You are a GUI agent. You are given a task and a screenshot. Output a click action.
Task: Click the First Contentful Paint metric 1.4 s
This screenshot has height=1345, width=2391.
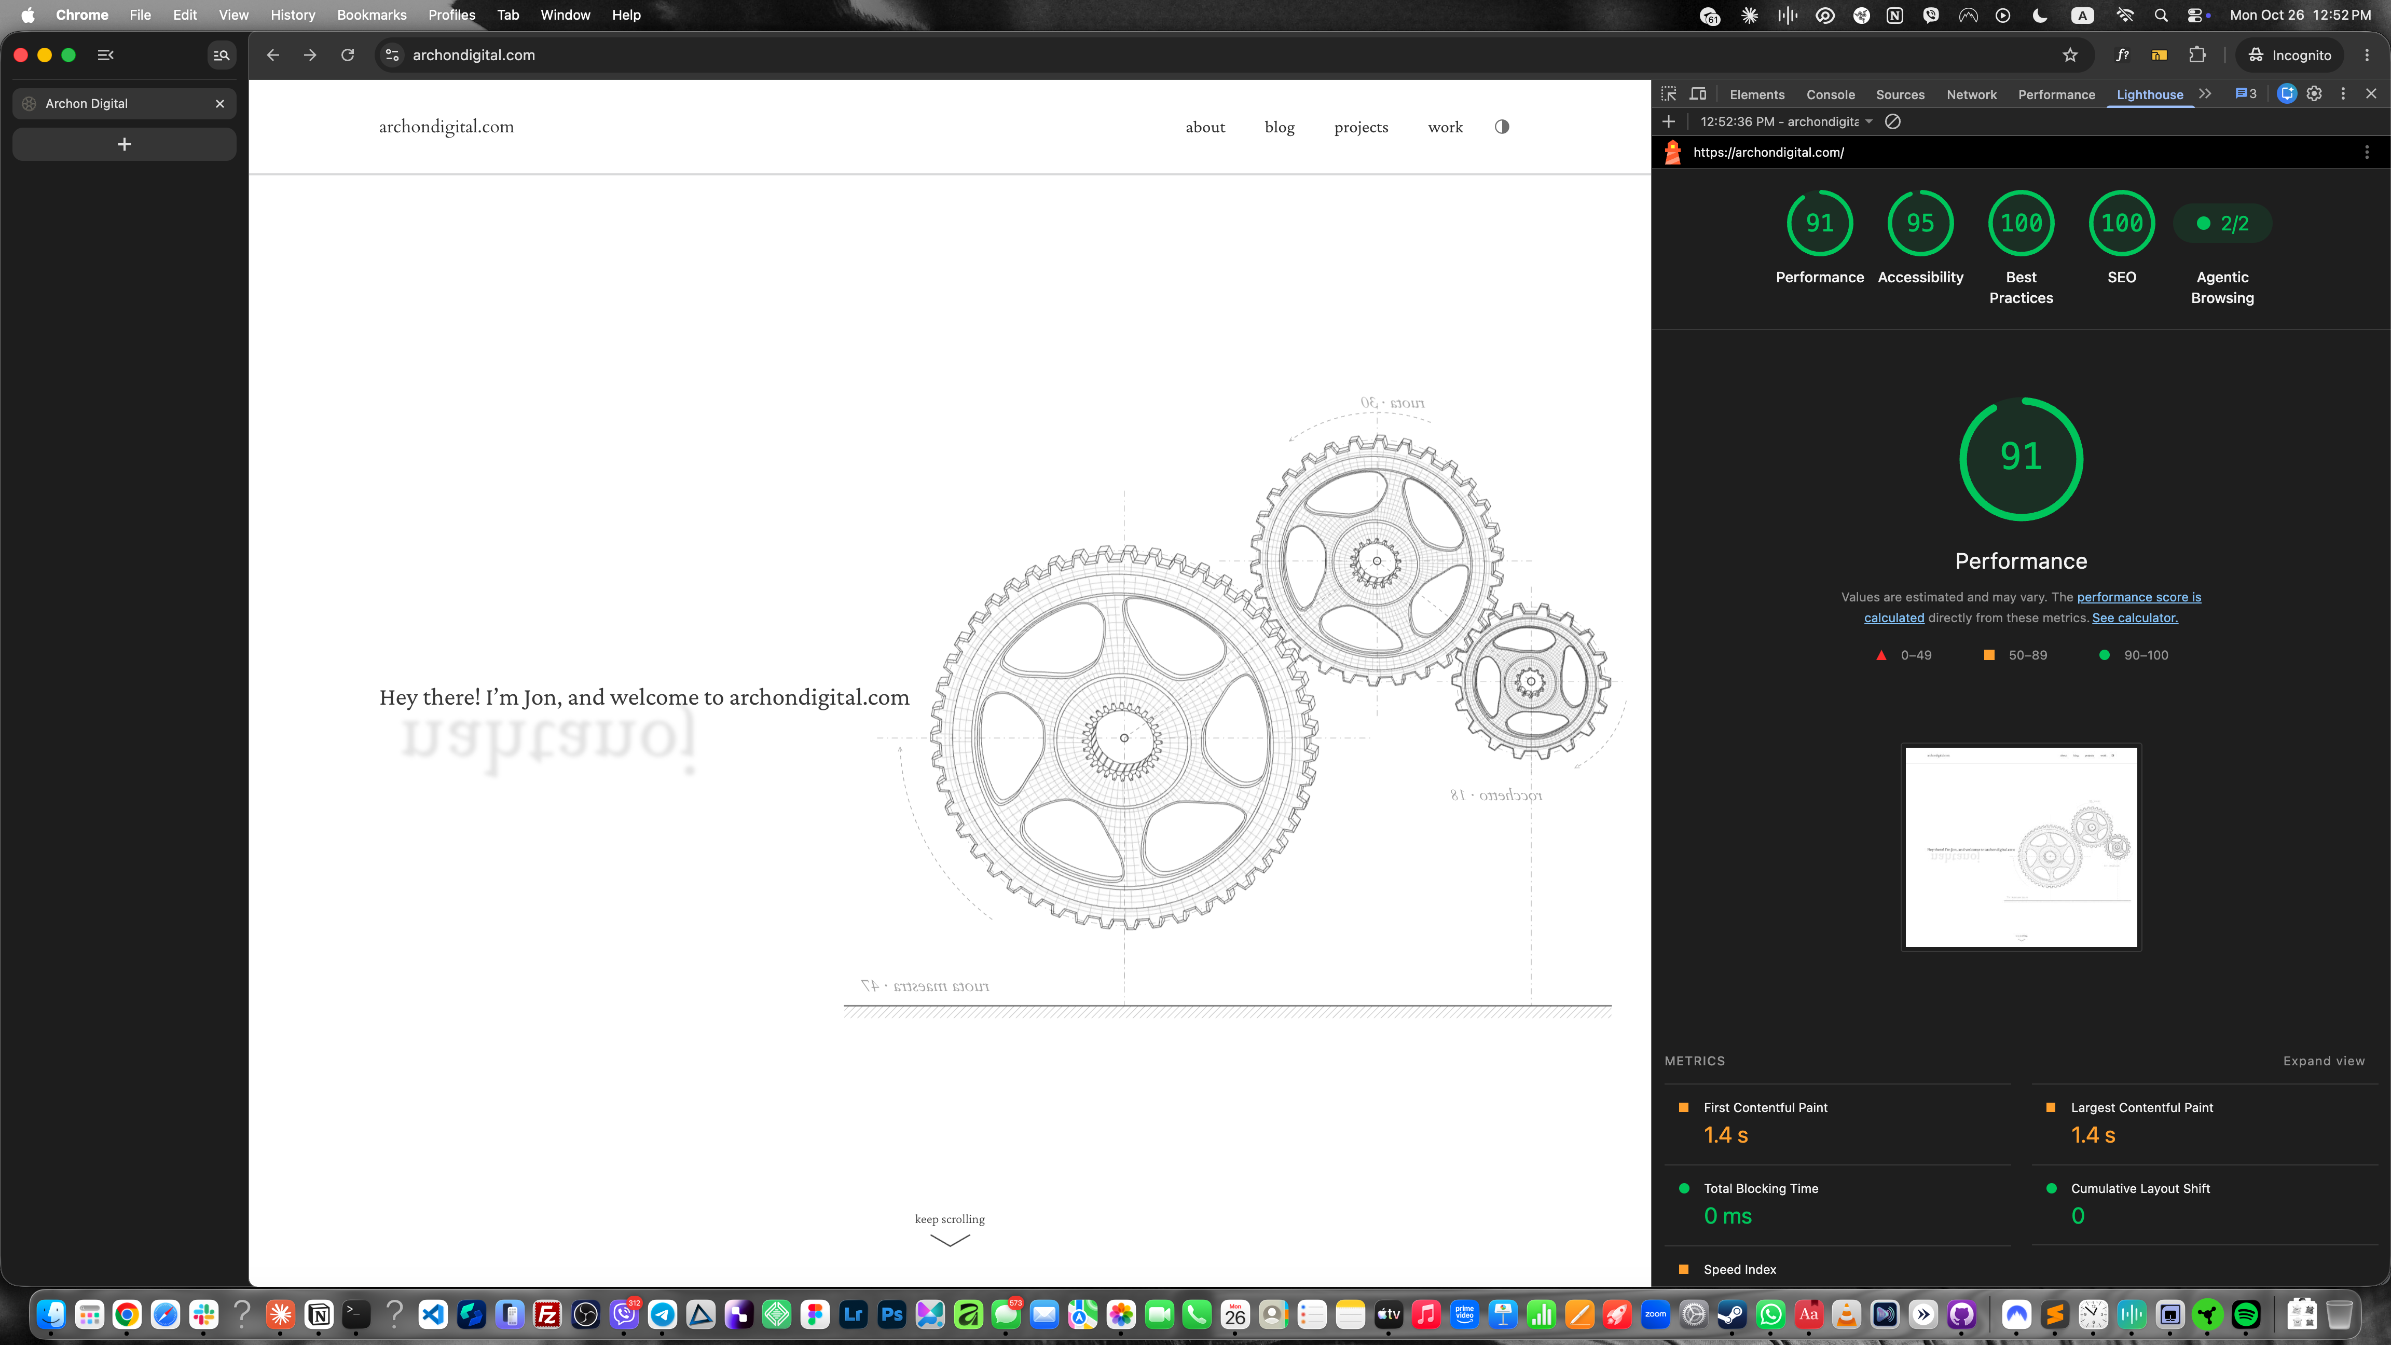pyautogui.click(x=1838, y=1123)
